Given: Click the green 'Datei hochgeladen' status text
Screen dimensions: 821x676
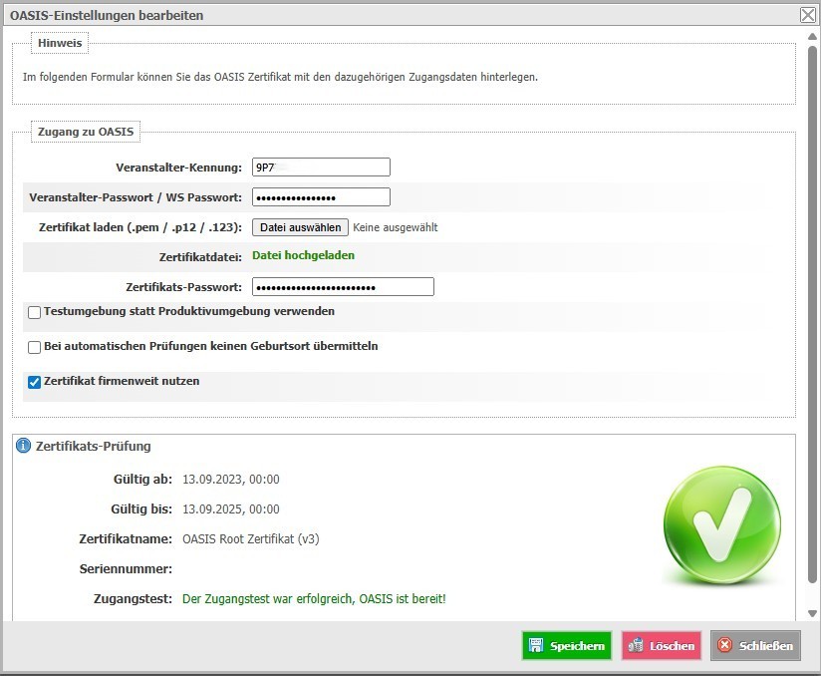Looking at the screenshot, I should [x=303, y=255].
